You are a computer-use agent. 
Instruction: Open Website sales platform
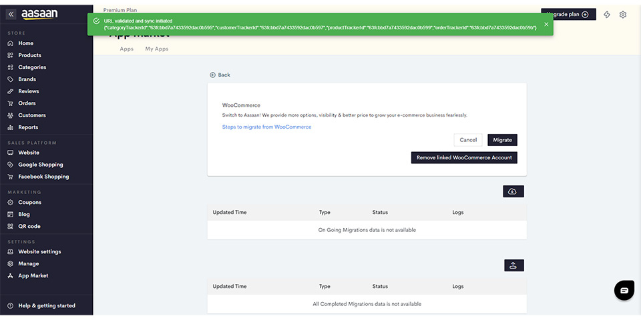(29, 153)
